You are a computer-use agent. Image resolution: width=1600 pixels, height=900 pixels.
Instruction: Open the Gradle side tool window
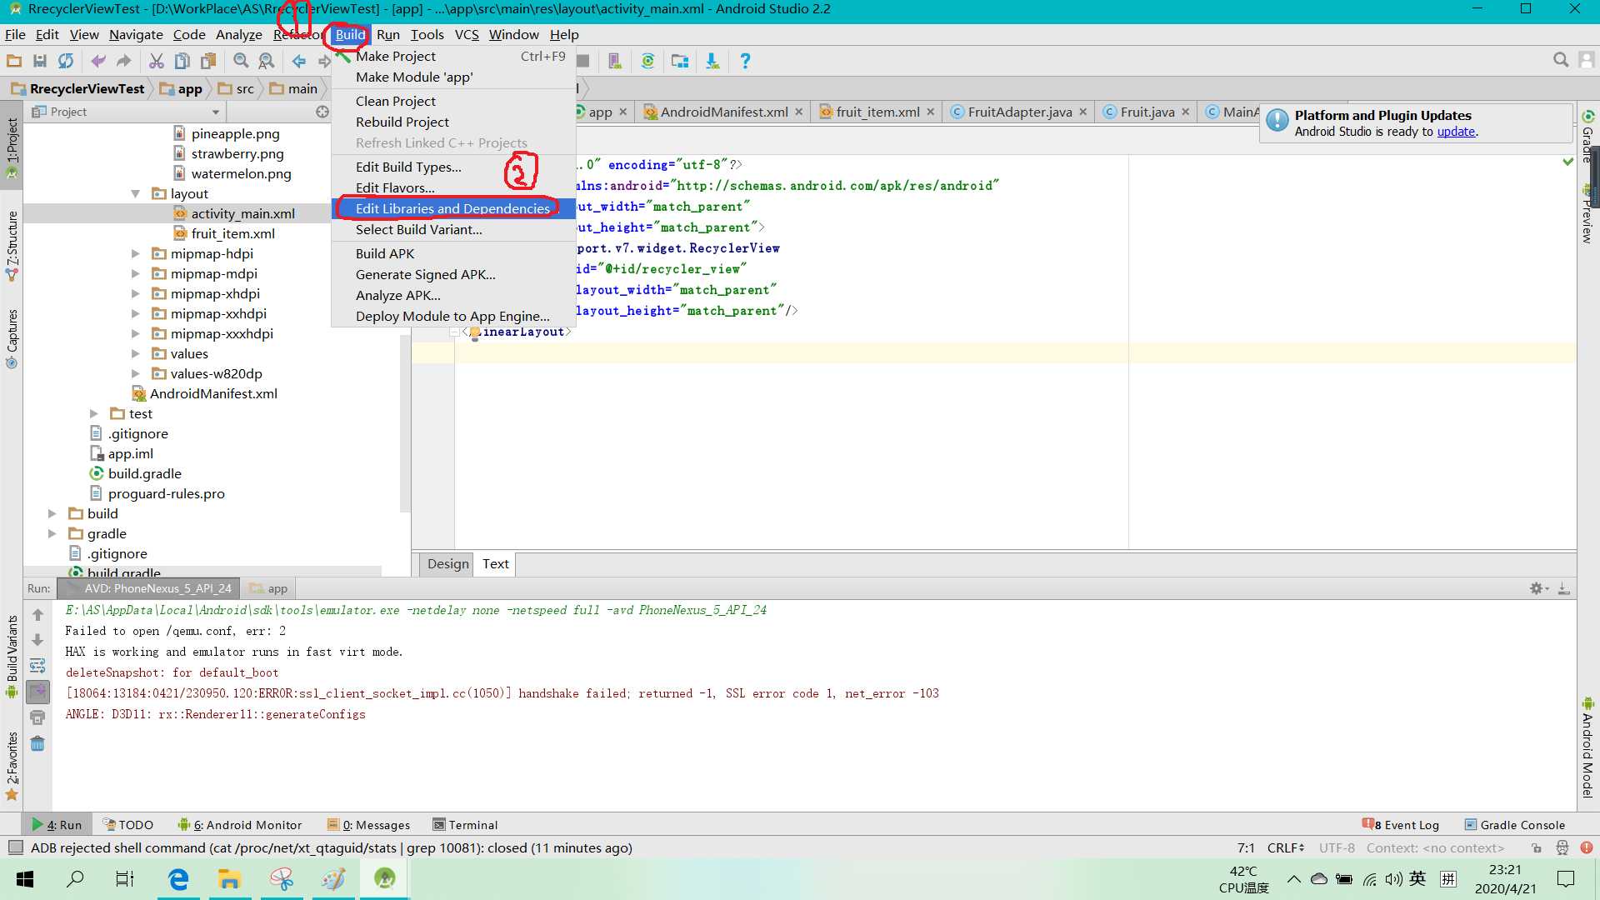pos(1587,136)
